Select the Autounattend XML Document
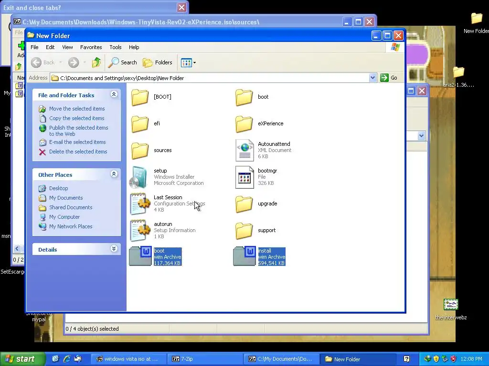 tap(244, 150)
